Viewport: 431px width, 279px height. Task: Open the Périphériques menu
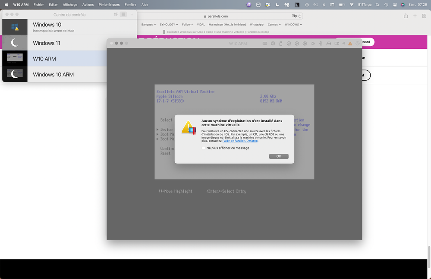pos(109,5)
